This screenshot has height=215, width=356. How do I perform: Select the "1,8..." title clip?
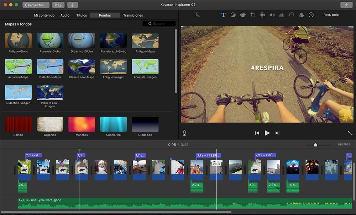[81, 155]
